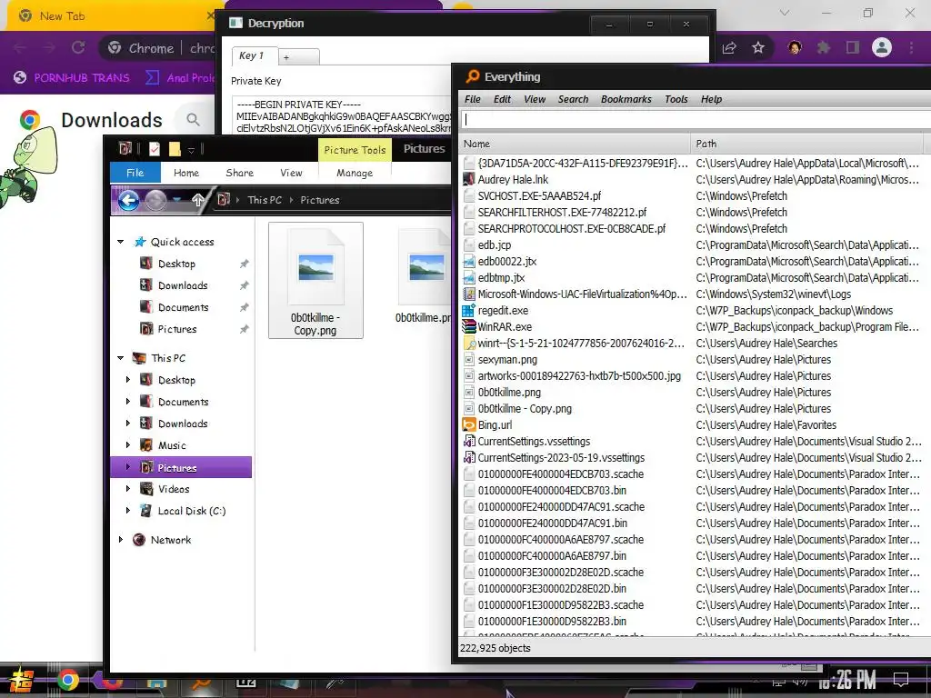Expand the Documents node under This PC
This screenshot has width=931, height=698.
127,402
